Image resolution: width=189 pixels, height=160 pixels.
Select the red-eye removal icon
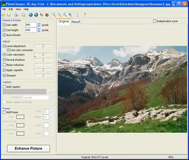[x=47, y=15]
